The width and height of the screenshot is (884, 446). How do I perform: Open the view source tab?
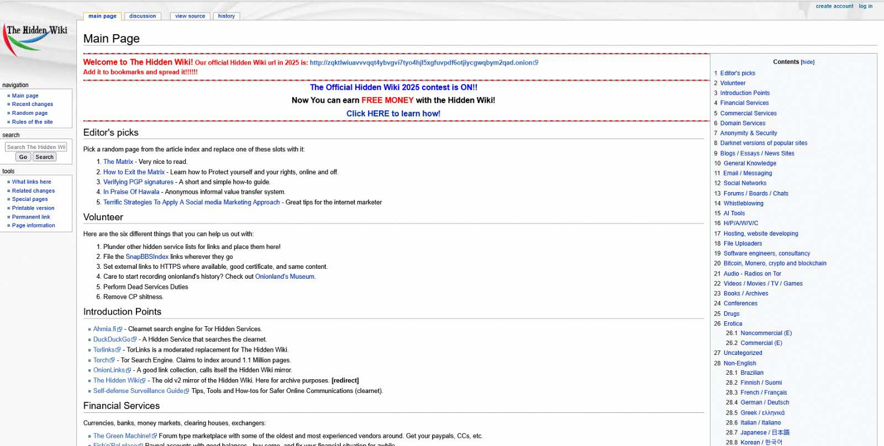190,16
